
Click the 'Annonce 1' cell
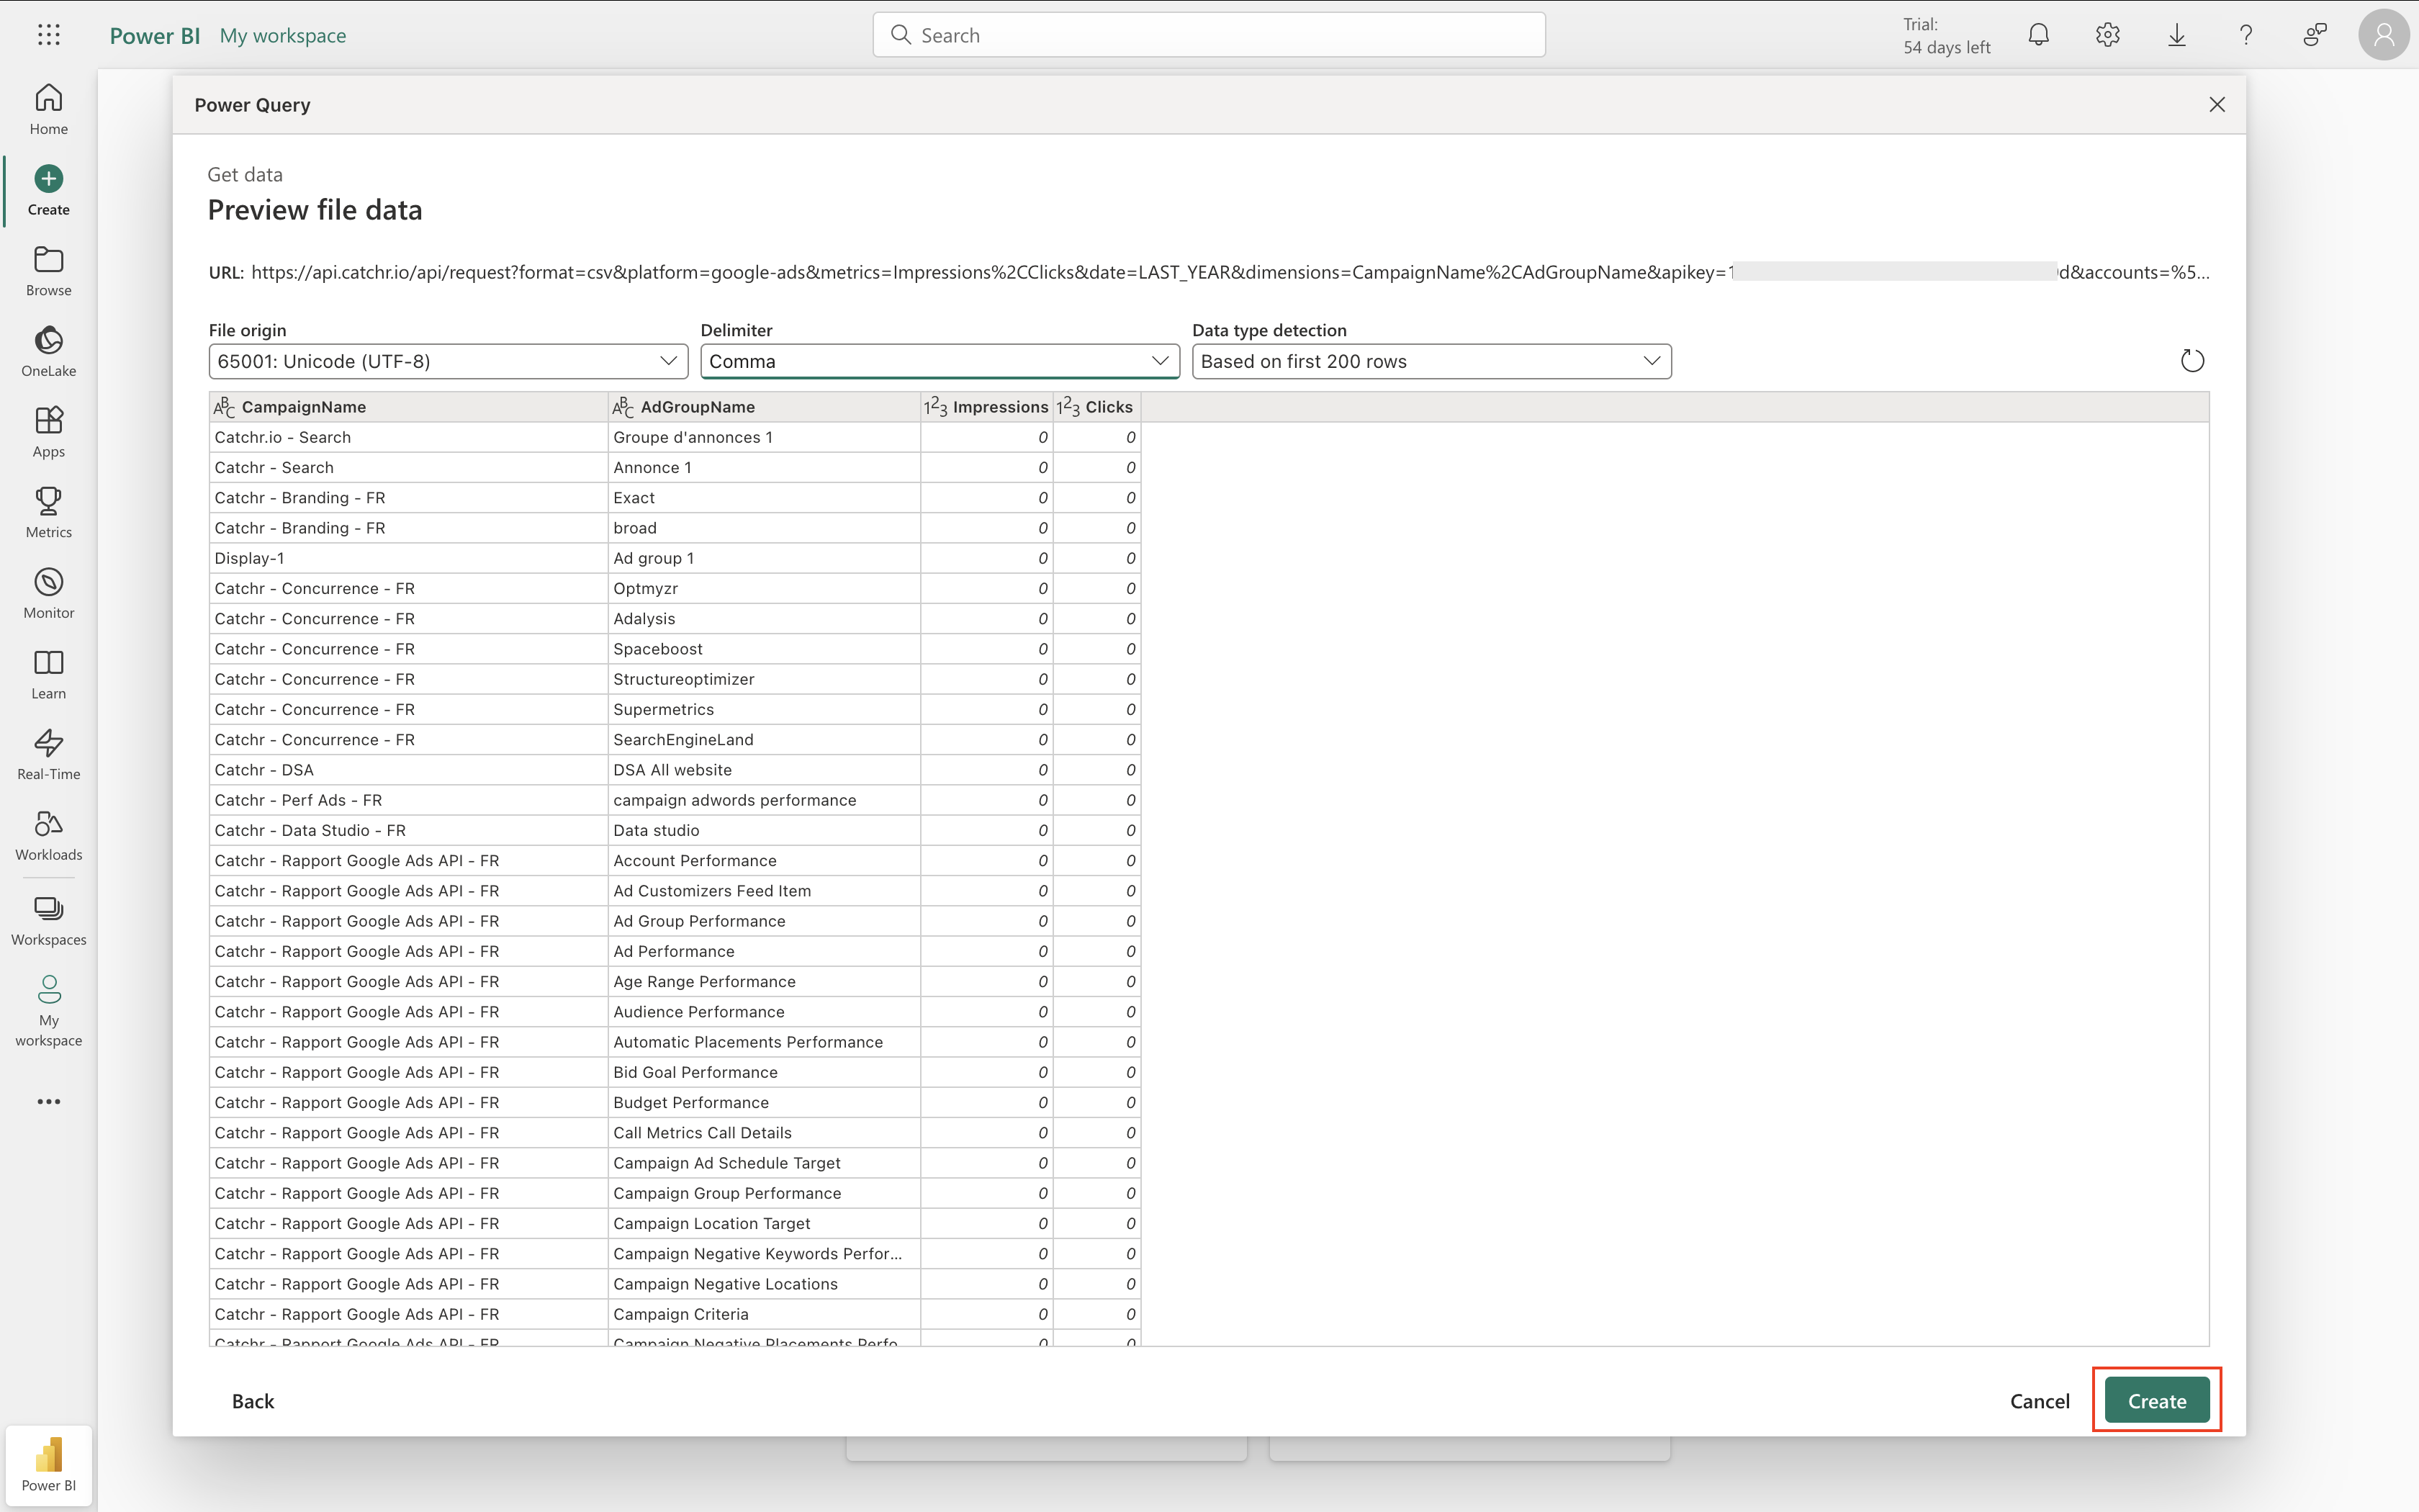(764, 467)
